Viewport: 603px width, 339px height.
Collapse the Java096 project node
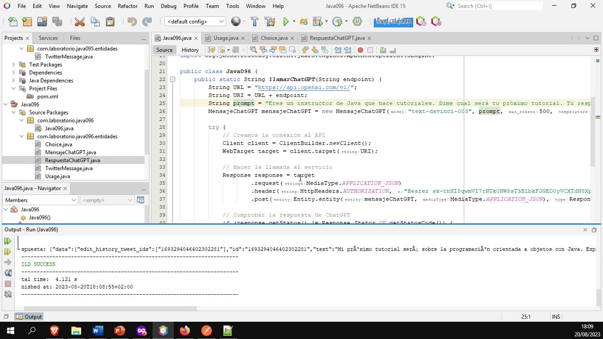click(6, 105)
